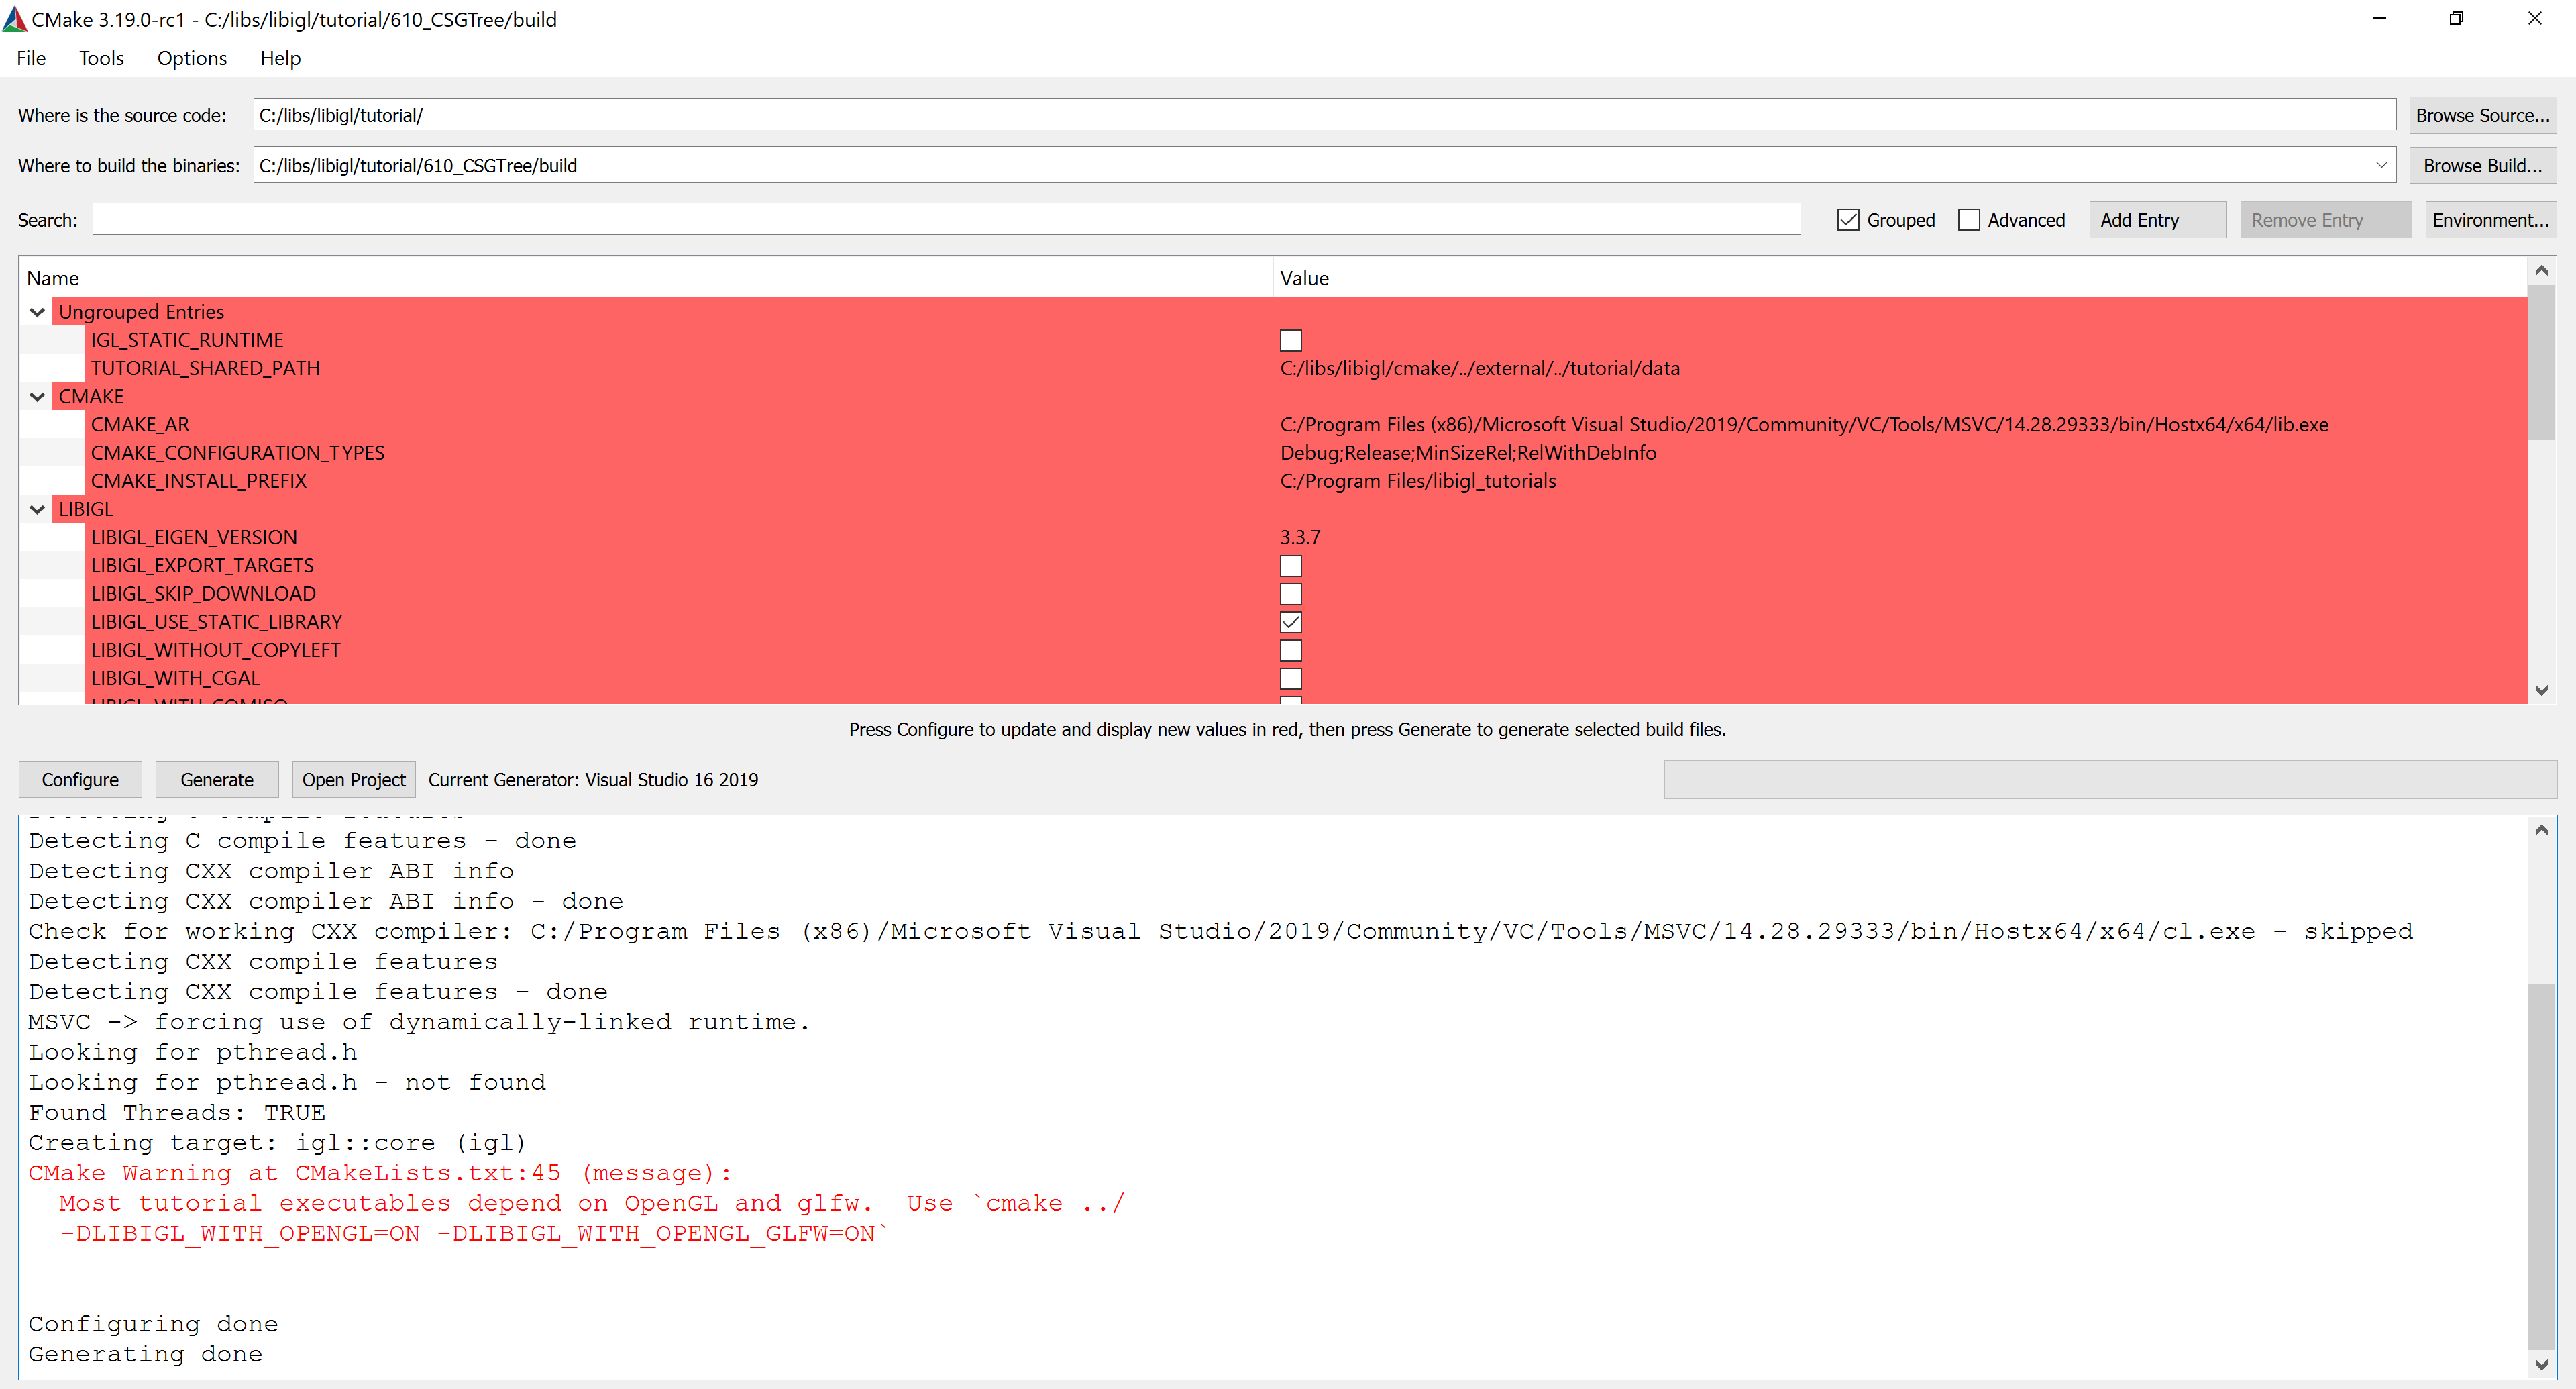2576x1389 pixels.
Task: Collapse the LIBIGL variable group
Action: [37, 509]
